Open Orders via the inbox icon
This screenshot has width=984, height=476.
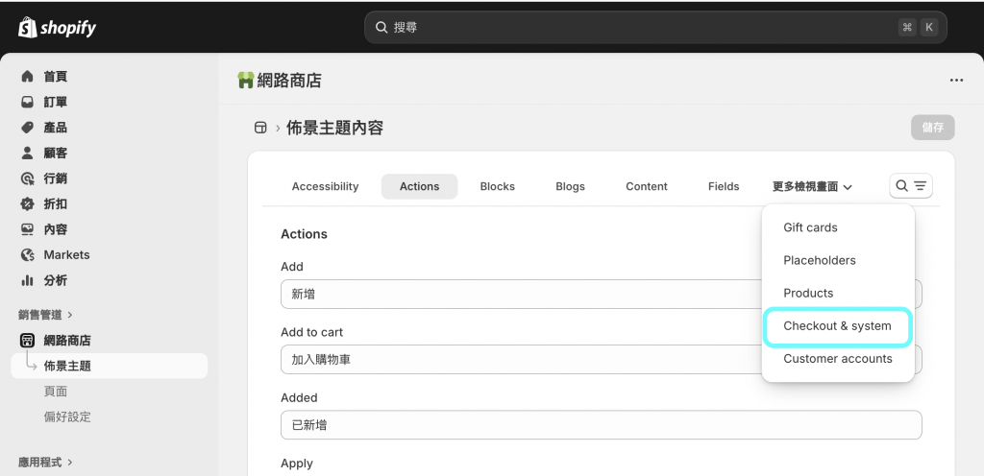27,102
